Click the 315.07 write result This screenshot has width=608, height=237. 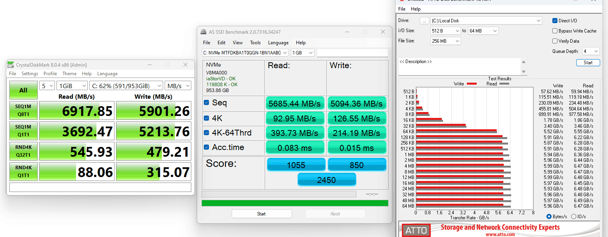154,172
